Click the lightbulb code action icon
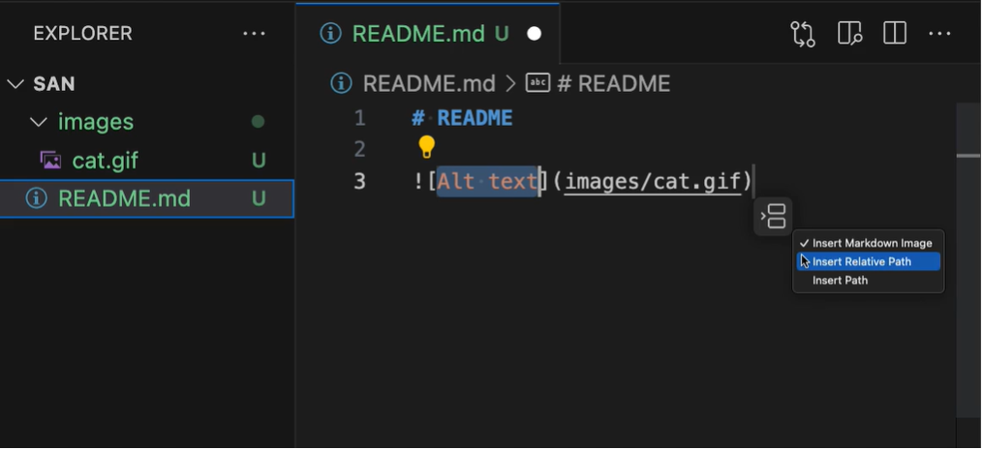 (426, 148)
